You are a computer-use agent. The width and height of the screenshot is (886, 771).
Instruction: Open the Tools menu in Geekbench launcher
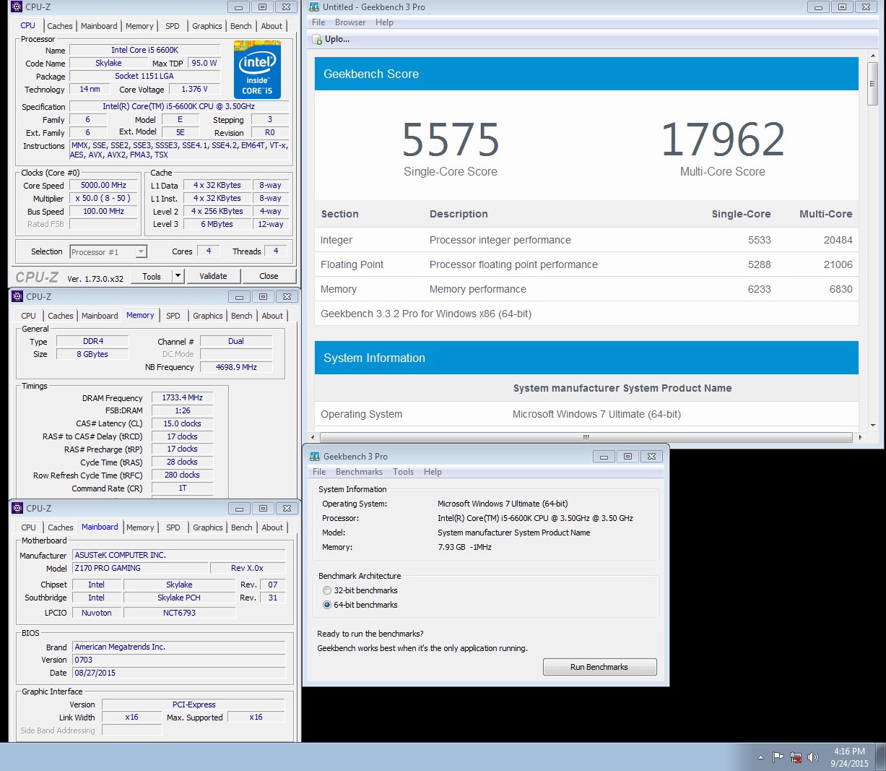click(x=403, y=472)
